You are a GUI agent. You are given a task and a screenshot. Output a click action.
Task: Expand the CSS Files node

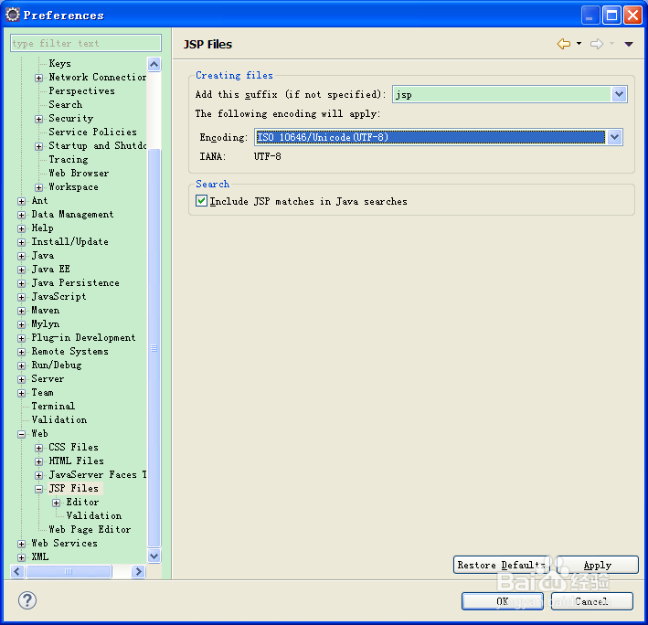click(x=39, y=448)
